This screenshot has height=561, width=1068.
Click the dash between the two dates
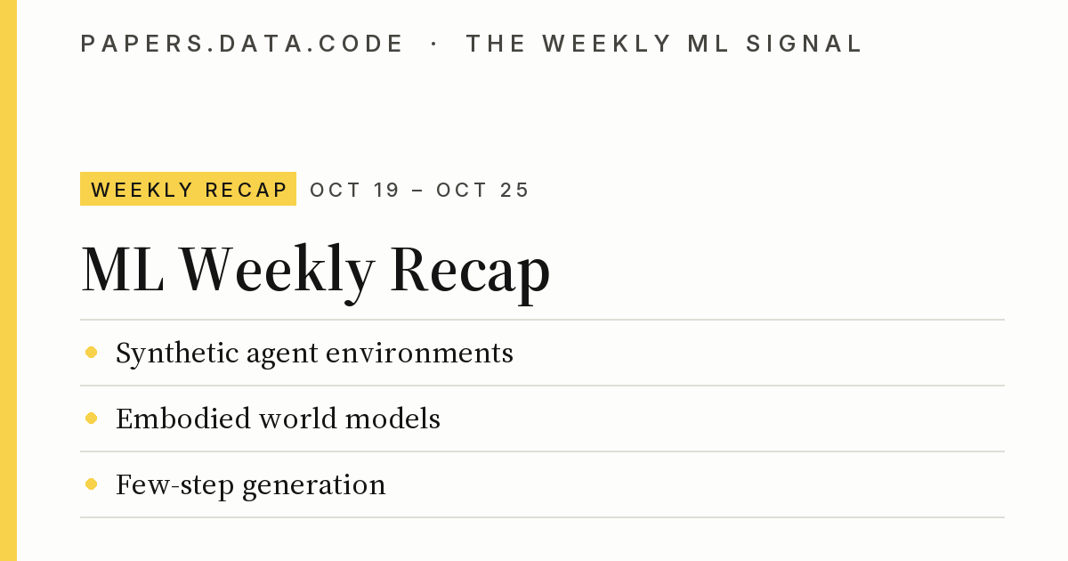point(418,190)
